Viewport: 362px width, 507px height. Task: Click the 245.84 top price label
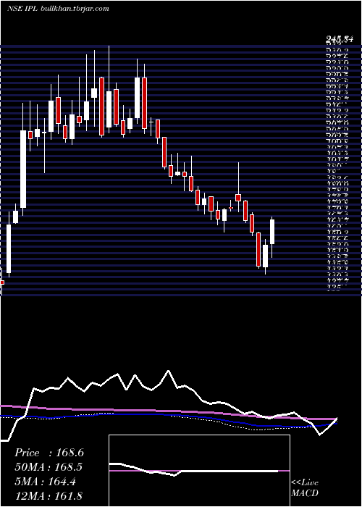click(339, 40)
